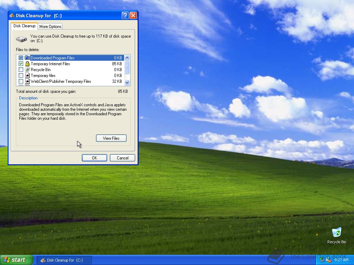This screenshot has width=354, height=265.
Task: Click the help question mark button
Action: 125,15
